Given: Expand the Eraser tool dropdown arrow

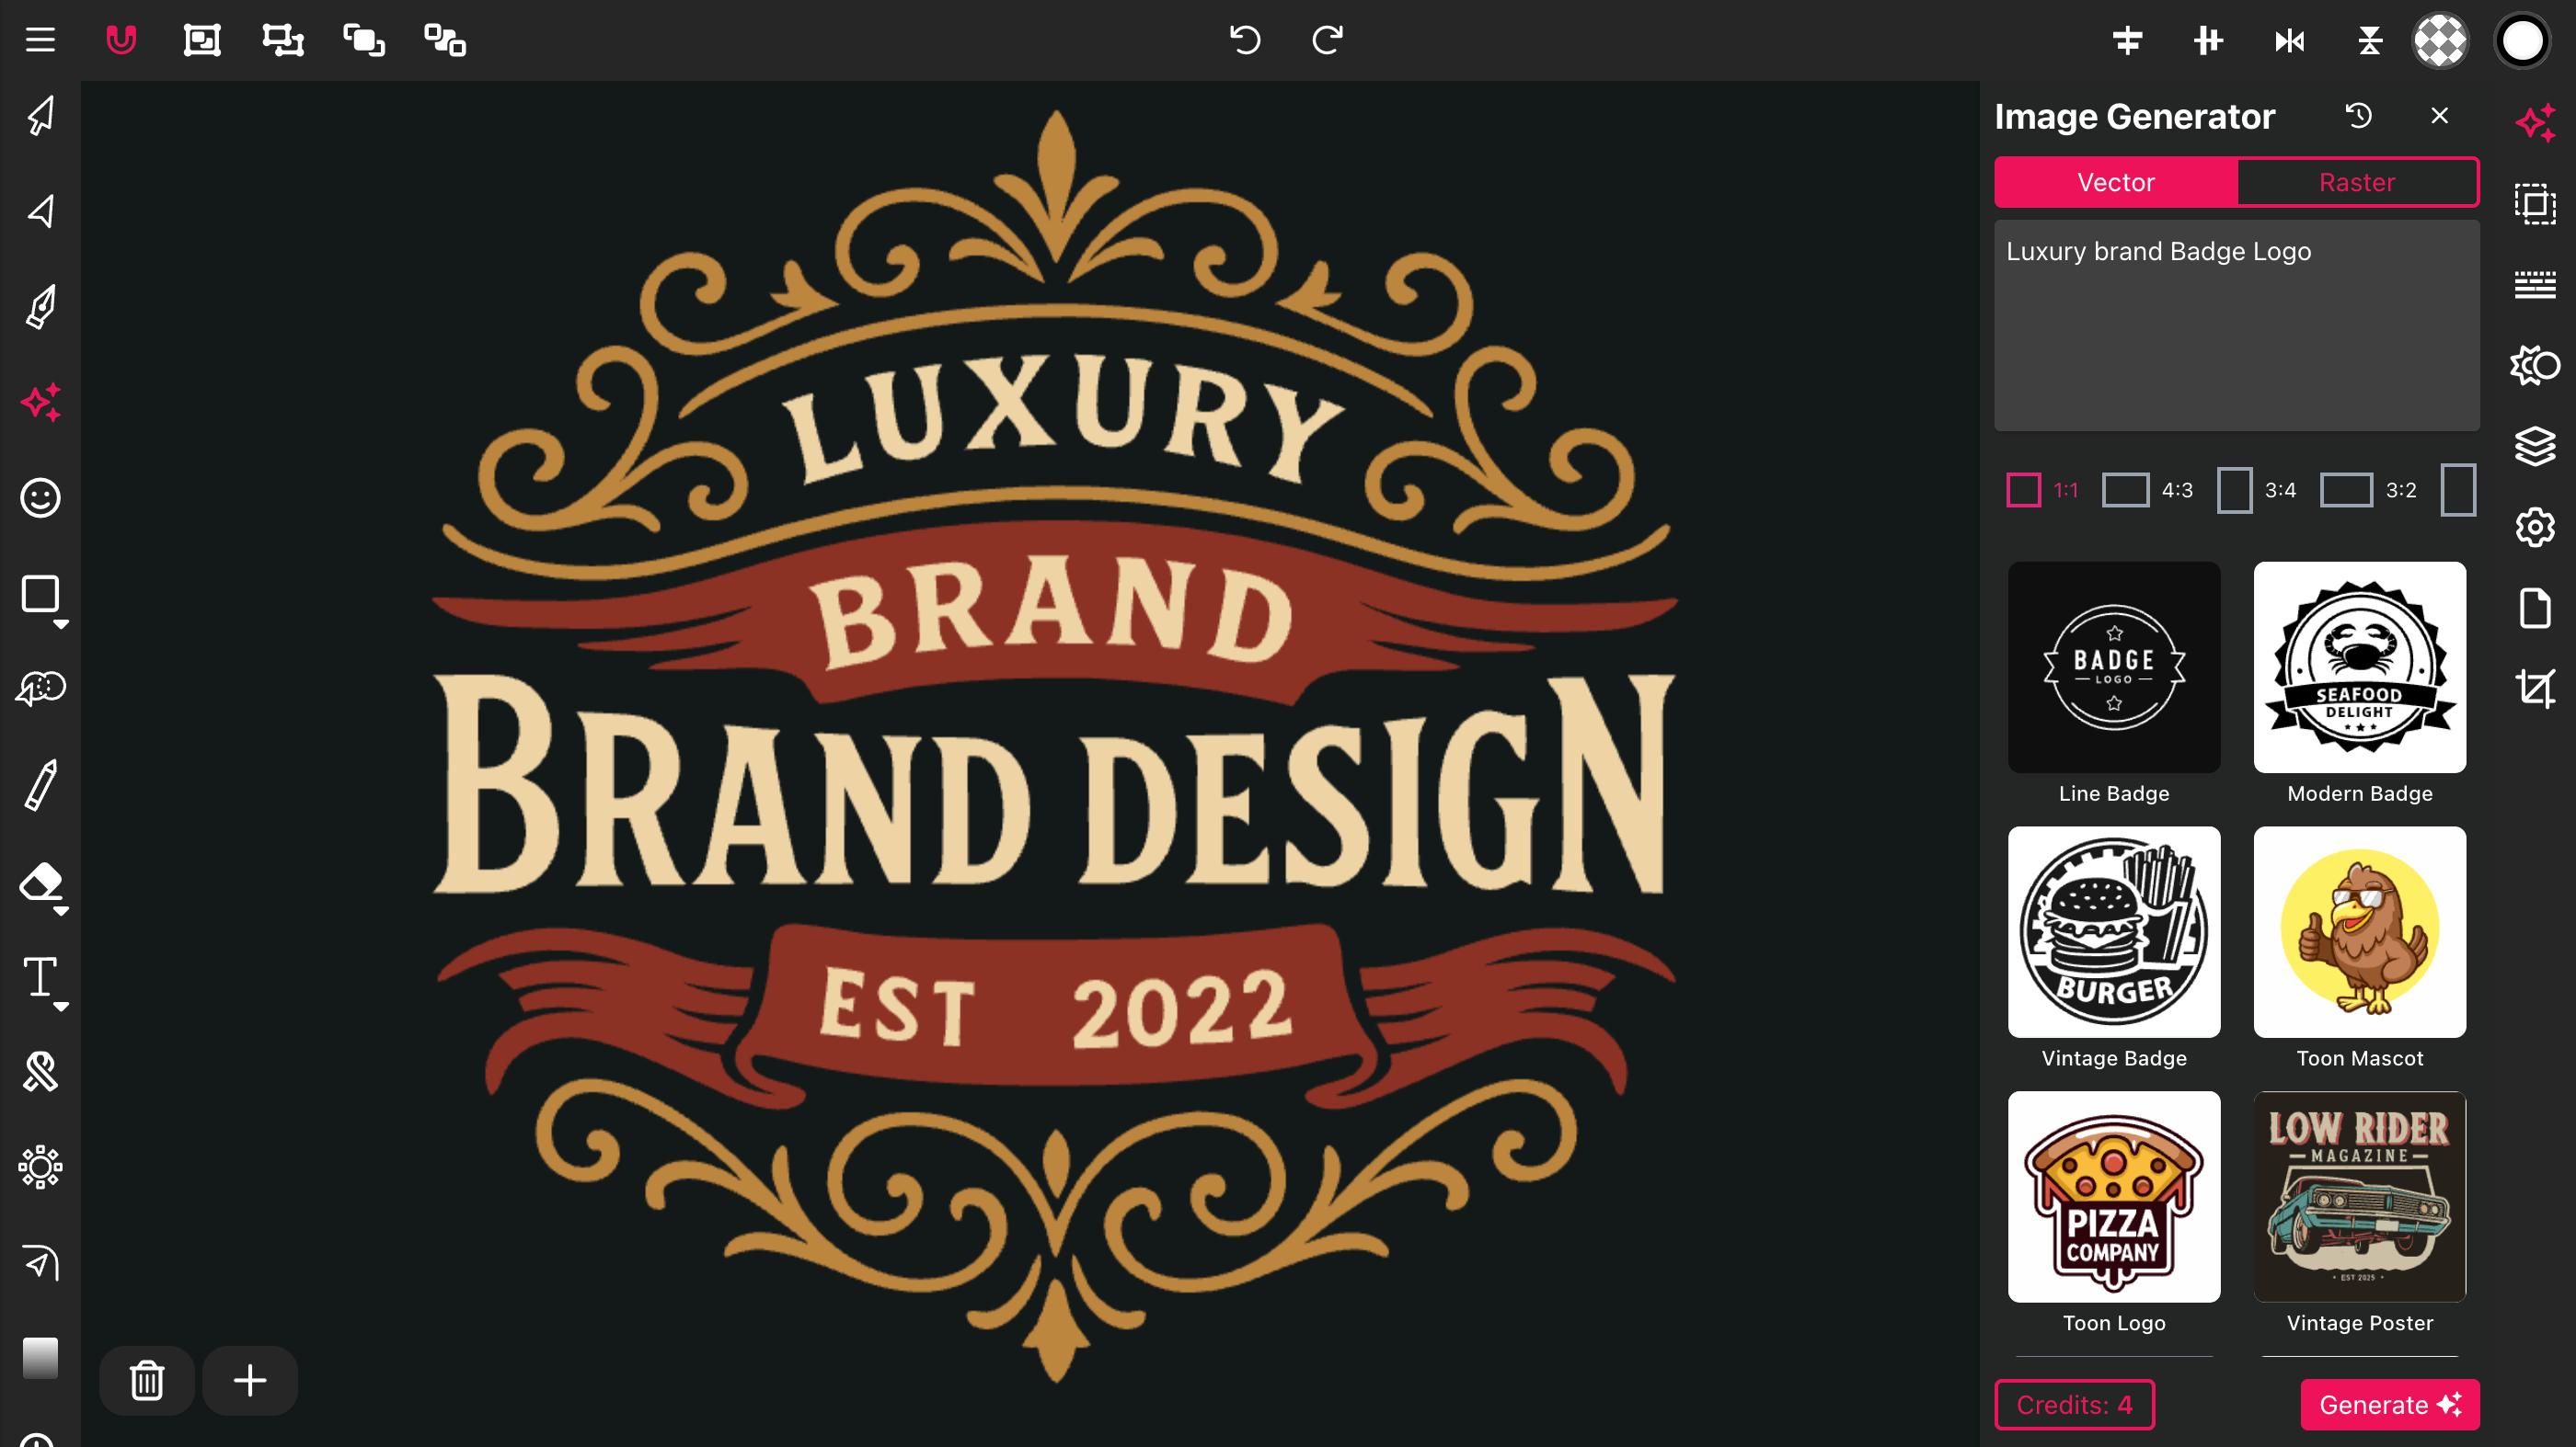Looking at the screenshot, I should [x=61, y=911].
